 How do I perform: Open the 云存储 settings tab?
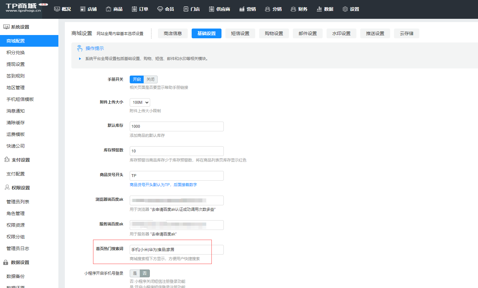[x=406, y=33]
